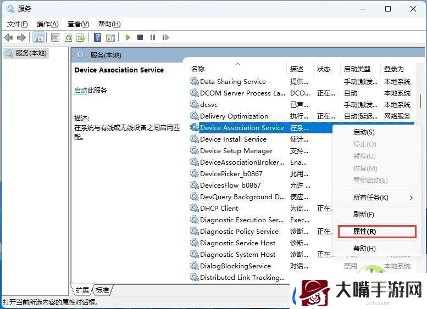The height and width of the screenshot is (309, 427).
Task: Sort by the 登录为 column header
Action: pos(397,69)
